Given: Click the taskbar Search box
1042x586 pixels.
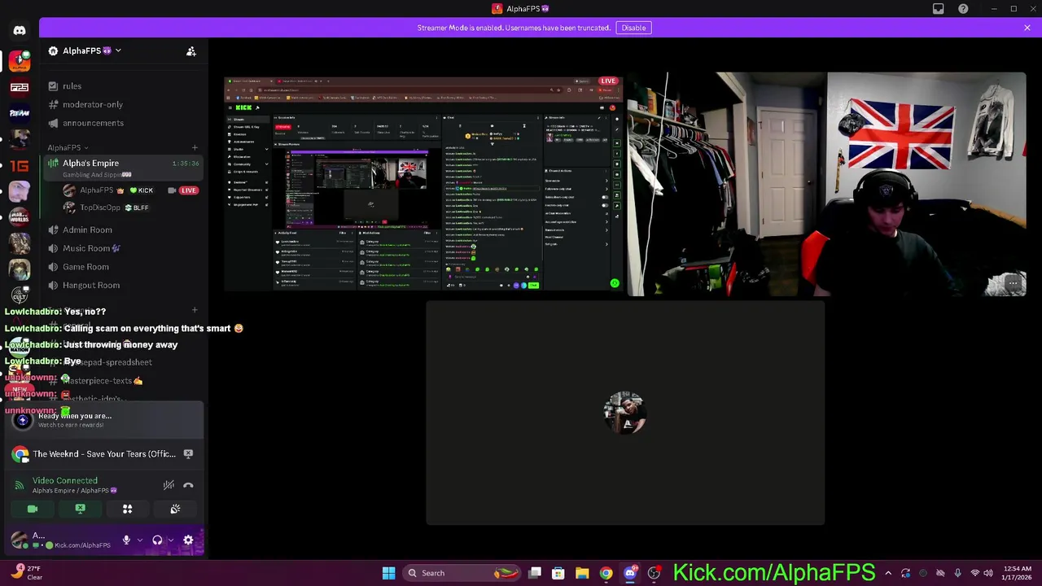Looking at the screenshot, I should 462,573.
